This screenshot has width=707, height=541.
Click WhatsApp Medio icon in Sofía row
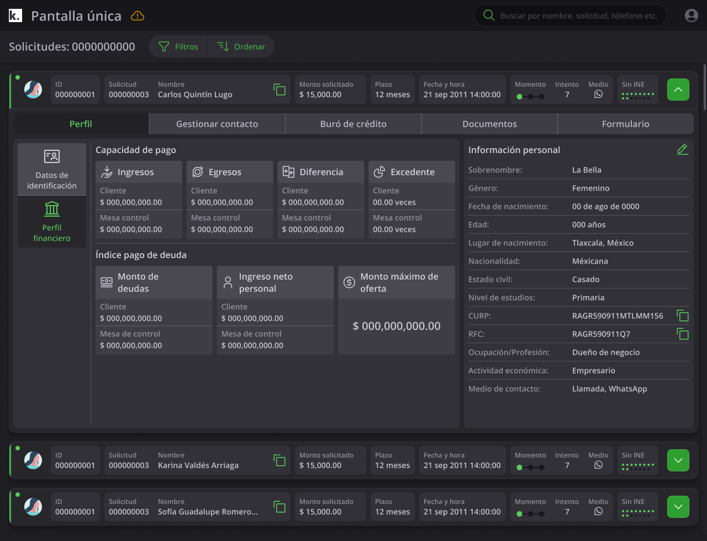point(598,512)
